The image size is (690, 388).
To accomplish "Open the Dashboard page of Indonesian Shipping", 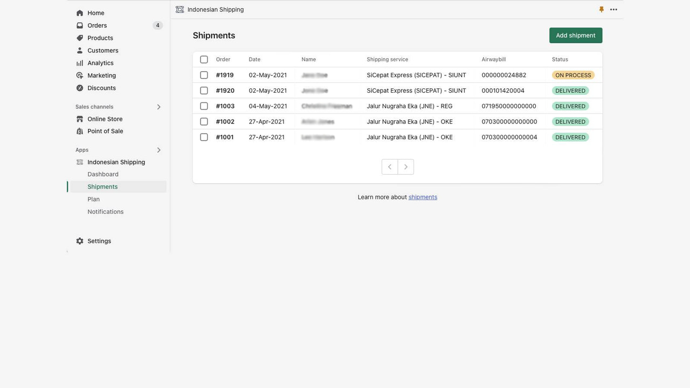I will point(102,174).
